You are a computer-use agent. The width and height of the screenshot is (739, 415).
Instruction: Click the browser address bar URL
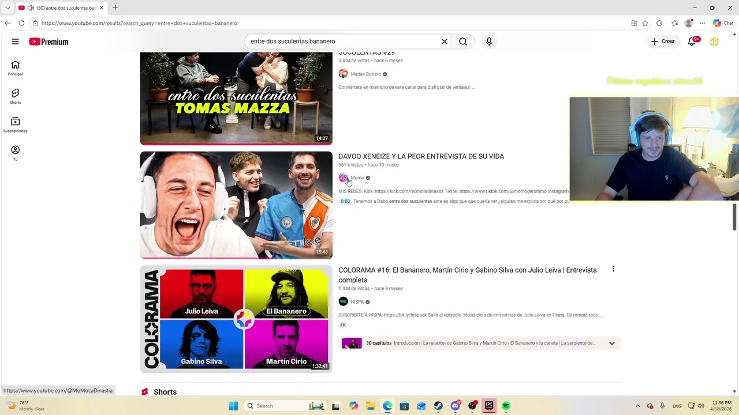coord(139,23)
